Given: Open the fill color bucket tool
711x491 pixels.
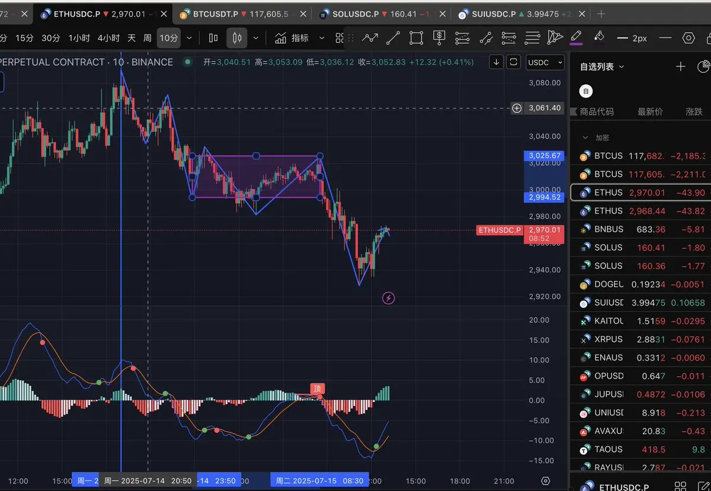Looking at the screenshot, I should pyautogui.click(x=599, y=37).
